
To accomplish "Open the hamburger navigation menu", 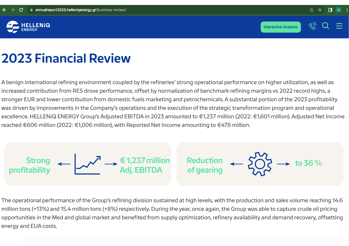I will pyautogui.click(x=339, y=26).
